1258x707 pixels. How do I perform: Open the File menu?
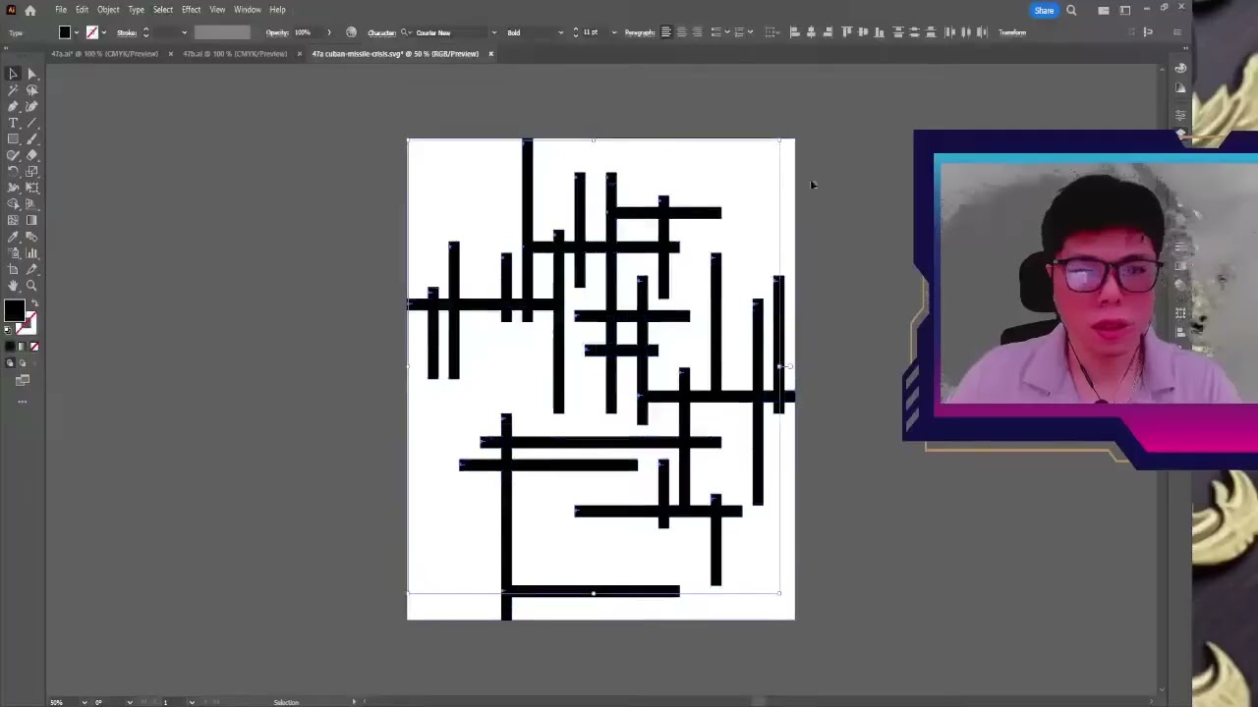click(61, 10)
